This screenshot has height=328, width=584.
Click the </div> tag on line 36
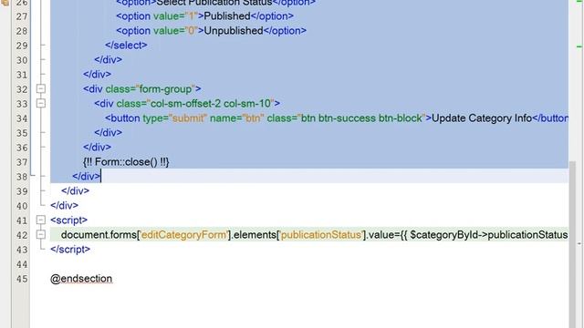98,148
